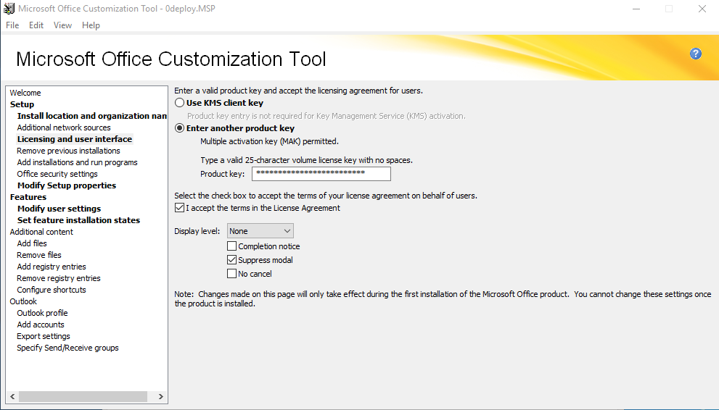Open Remove registry entries
Image resolution: width=719 pixels, height=410 pixels.
tap(59, 278)
